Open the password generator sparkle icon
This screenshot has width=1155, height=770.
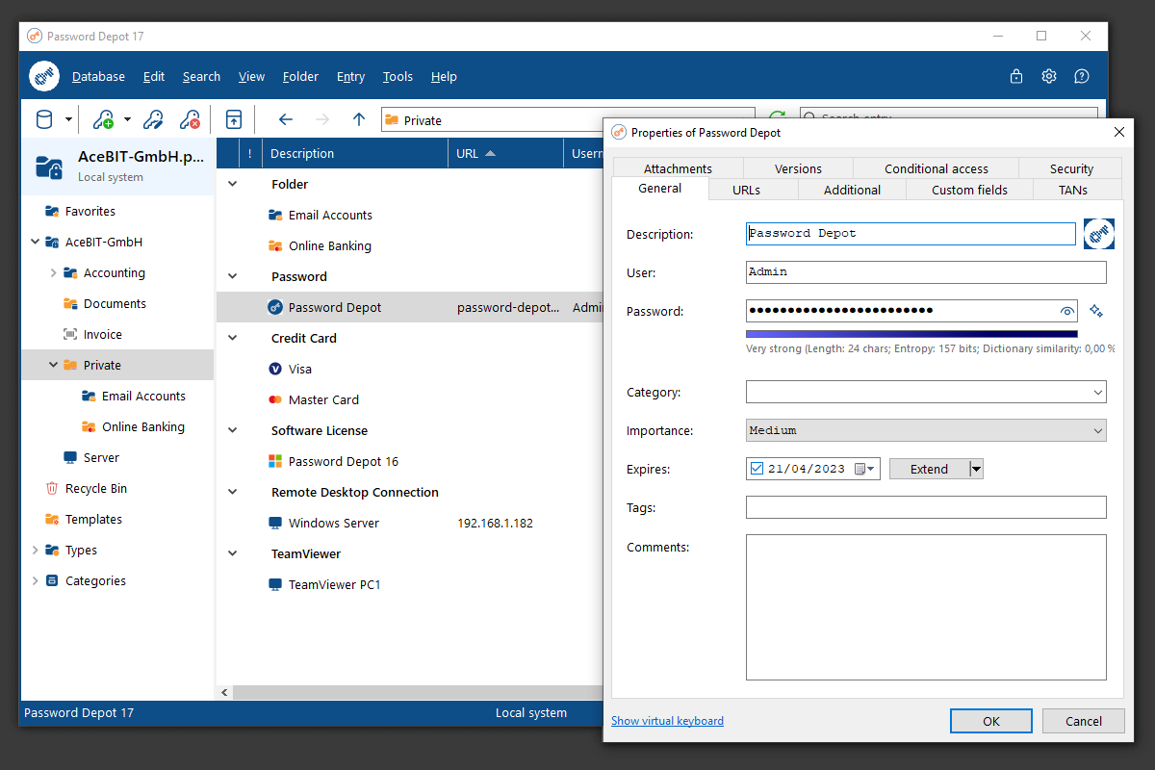tap(1096, 310)
